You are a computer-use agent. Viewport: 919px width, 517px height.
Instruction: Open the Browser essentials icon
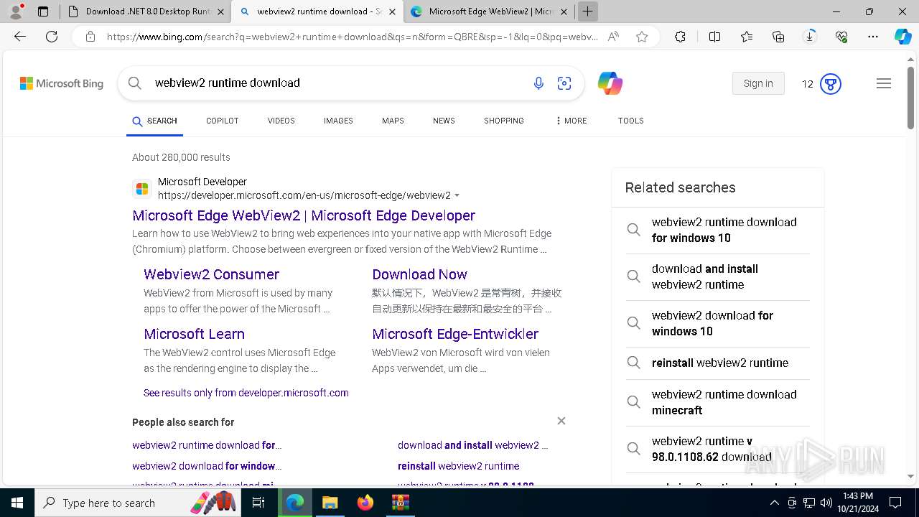pyautogui.click(x=841, y=37)
